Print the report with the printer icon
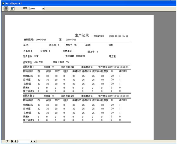 (x=6, y=9)
